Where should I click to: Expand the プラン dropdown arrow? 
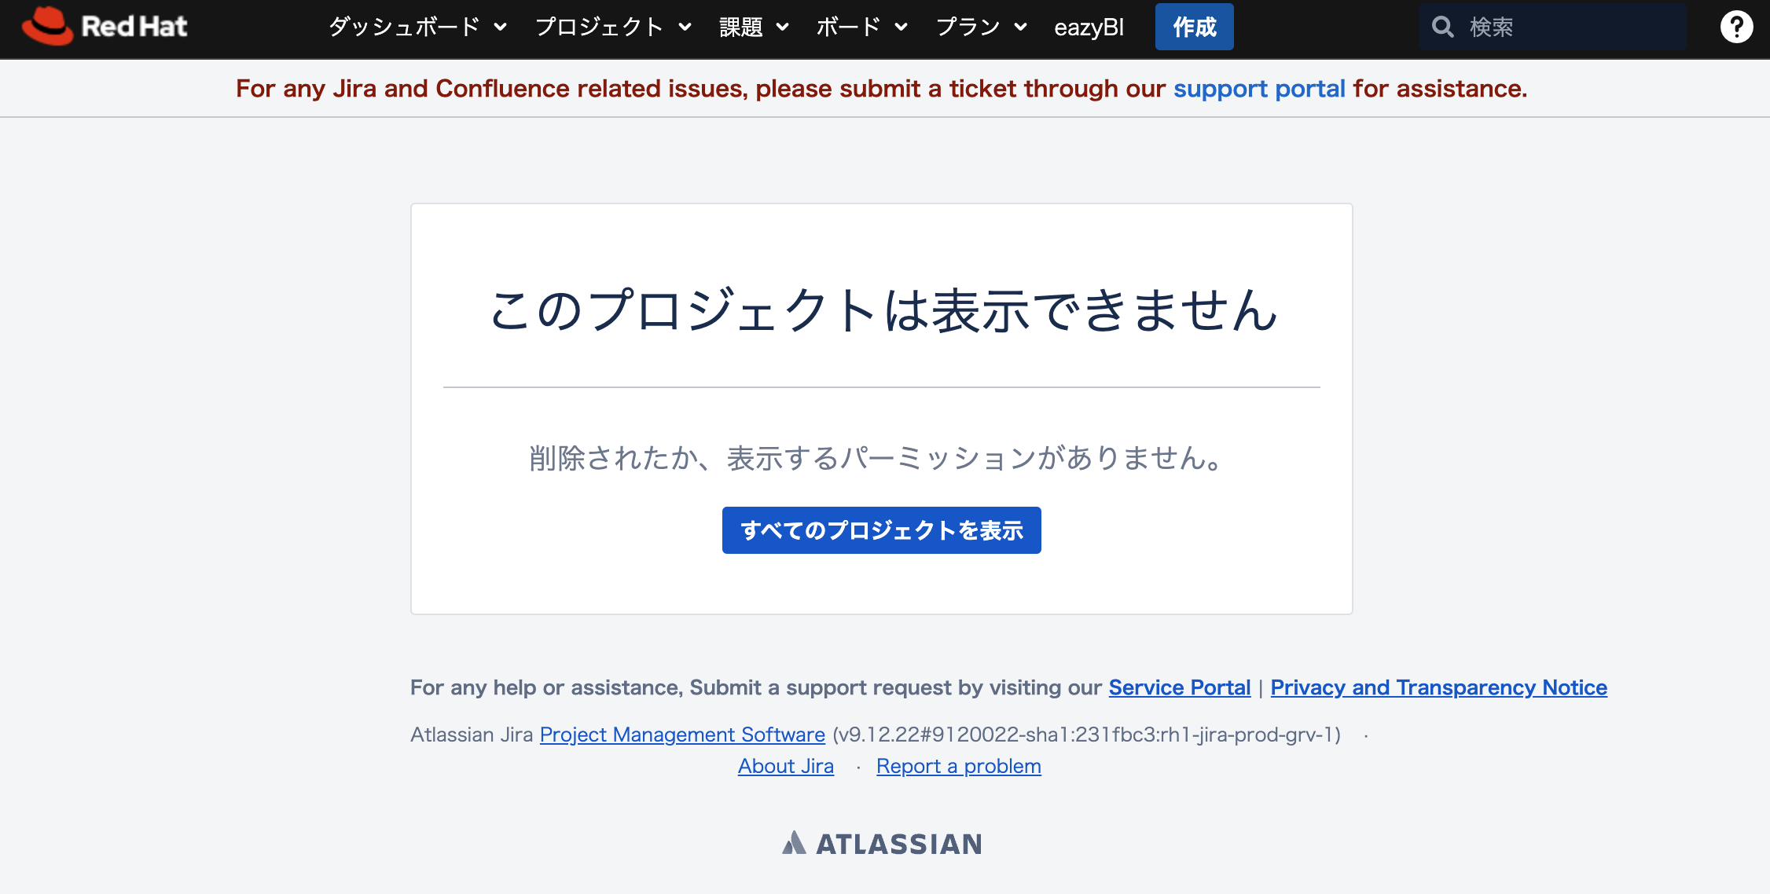pyautogui.click(x=1021, y=27)
